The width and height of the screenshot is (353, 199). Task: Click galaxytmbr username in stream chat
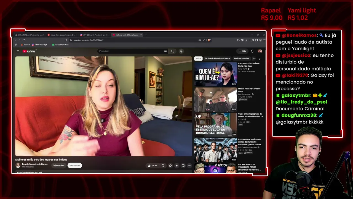[x=296, y=95]
